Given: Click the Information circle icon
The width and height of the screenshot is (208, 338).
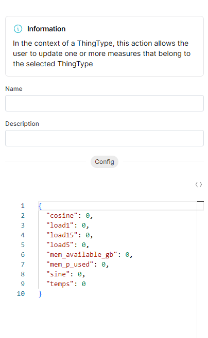Looking at the screenshot, I should pos(18,29).
